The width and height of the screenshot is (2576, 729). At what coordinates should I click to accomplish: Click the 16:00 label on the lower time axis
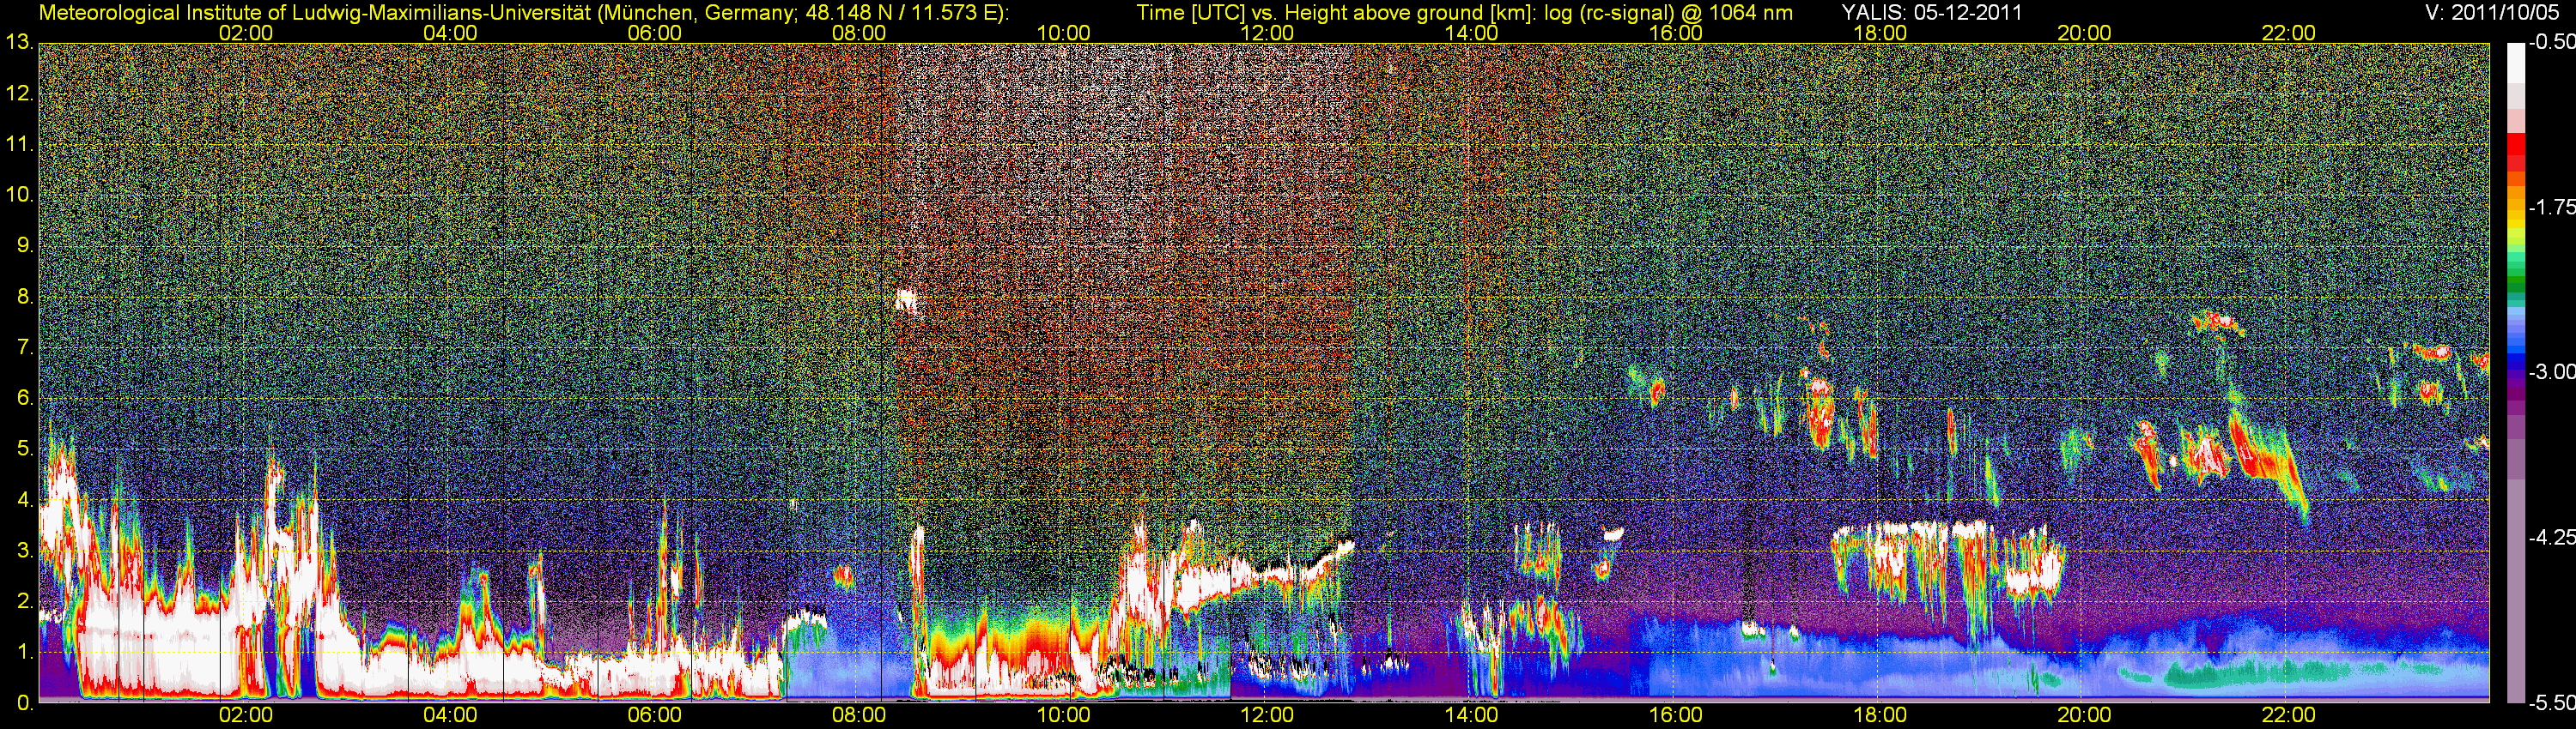[1676, 716]
